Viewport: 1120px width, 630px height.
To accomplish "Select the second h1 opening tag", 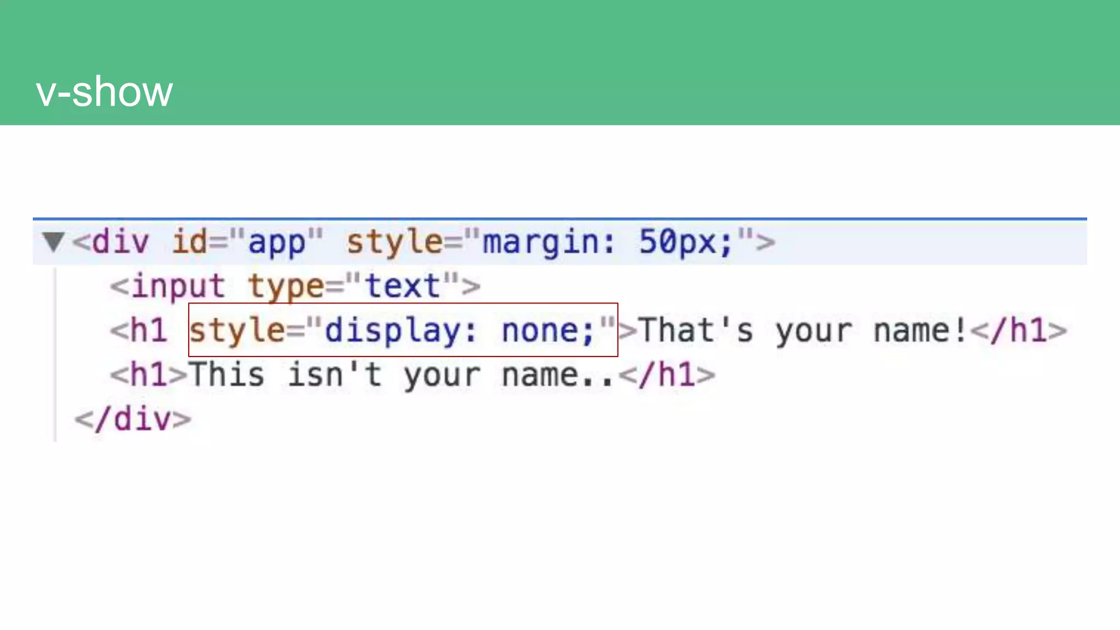I will (148, 376).
